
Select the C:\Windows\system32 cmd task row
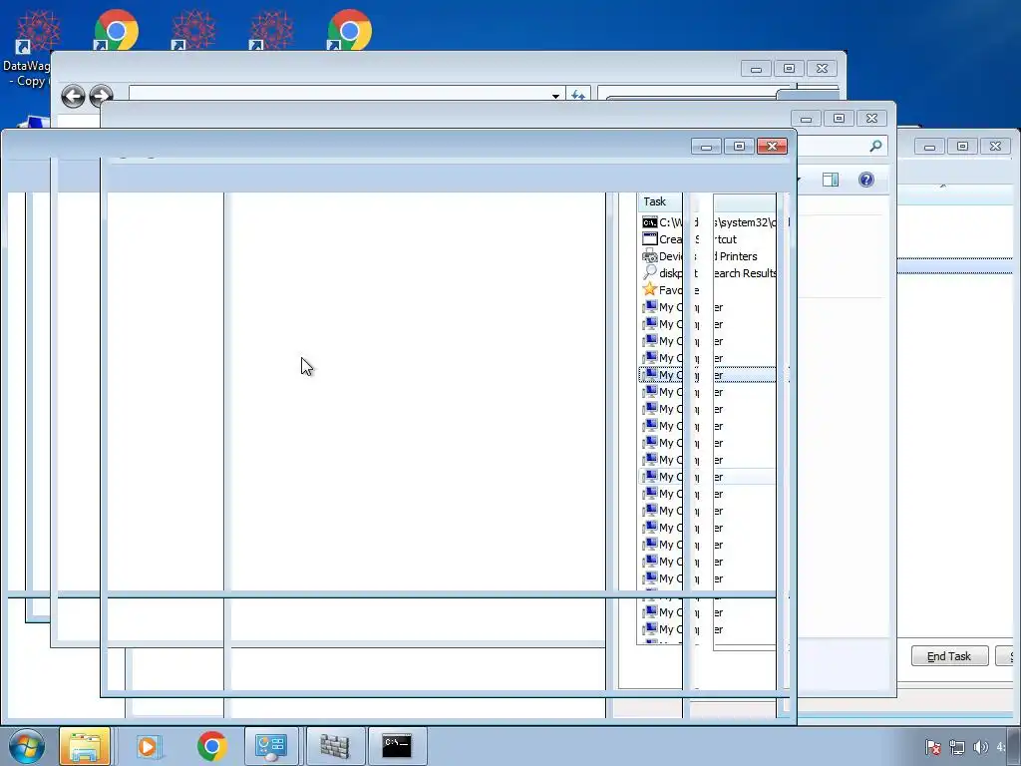[x=715, y=222]
